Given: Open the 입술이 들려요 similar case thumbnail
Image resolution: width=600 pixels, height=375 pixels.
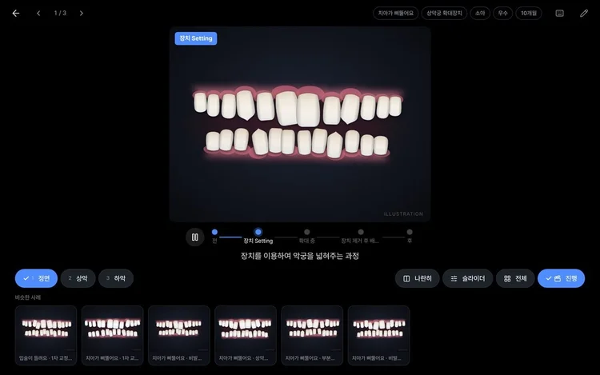Looking at the screenshot, I should tap(46, 335).
